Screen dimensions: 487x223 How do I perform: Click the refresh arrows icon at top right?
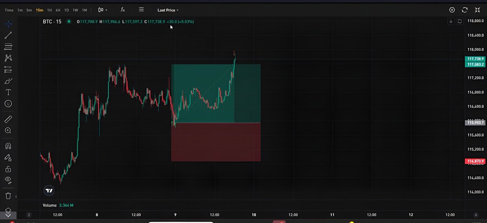point(465,10)
